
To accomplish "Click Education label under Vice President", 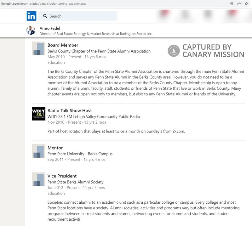I will point(56,193).
